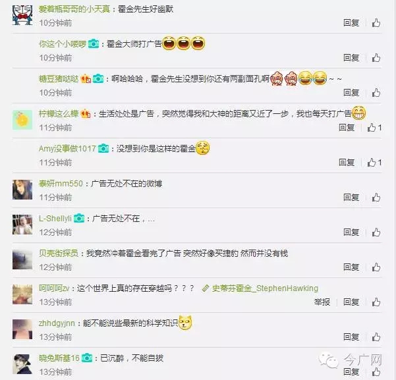Reply to 糖豆猪哒哒's comment
The height and width of the screenshot is (380, 396).
point(351,93)
